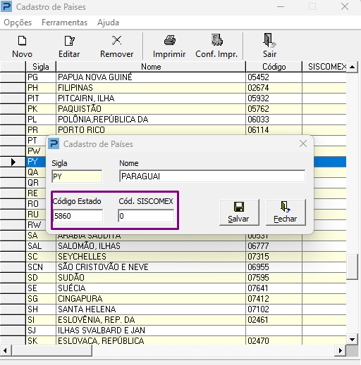Click the code cell 02674

pos(274,88)
